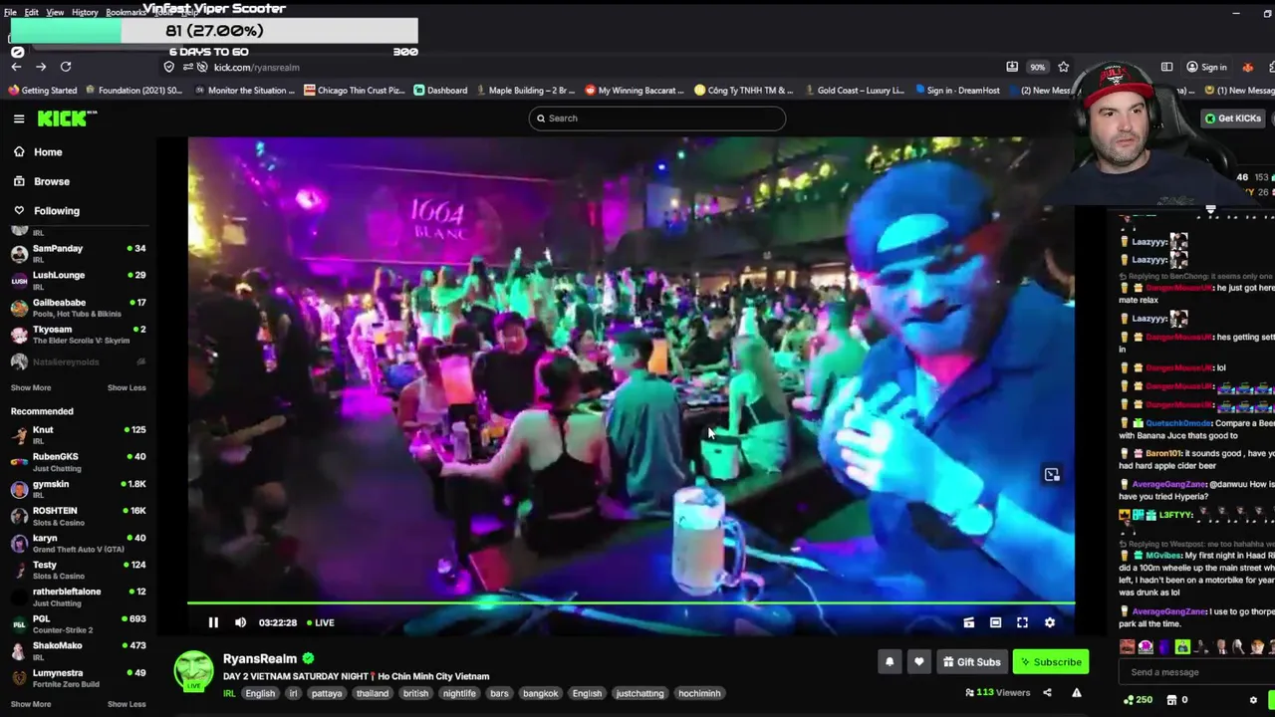Open Tkyosam followed channel
Image resolution: width=1275 pixels, height=717 pixels.
click(x=78, y=334)
